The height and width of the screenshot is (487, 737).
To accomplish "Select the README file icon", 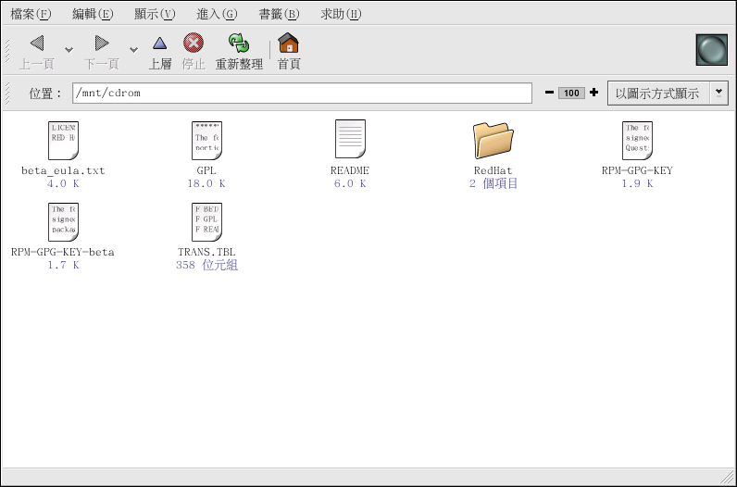I will [350, 141].
